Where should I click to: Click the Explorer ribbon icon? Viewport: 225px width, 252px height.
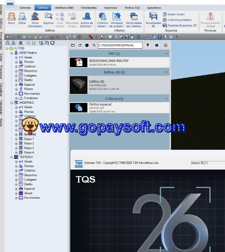click(49, 18)
